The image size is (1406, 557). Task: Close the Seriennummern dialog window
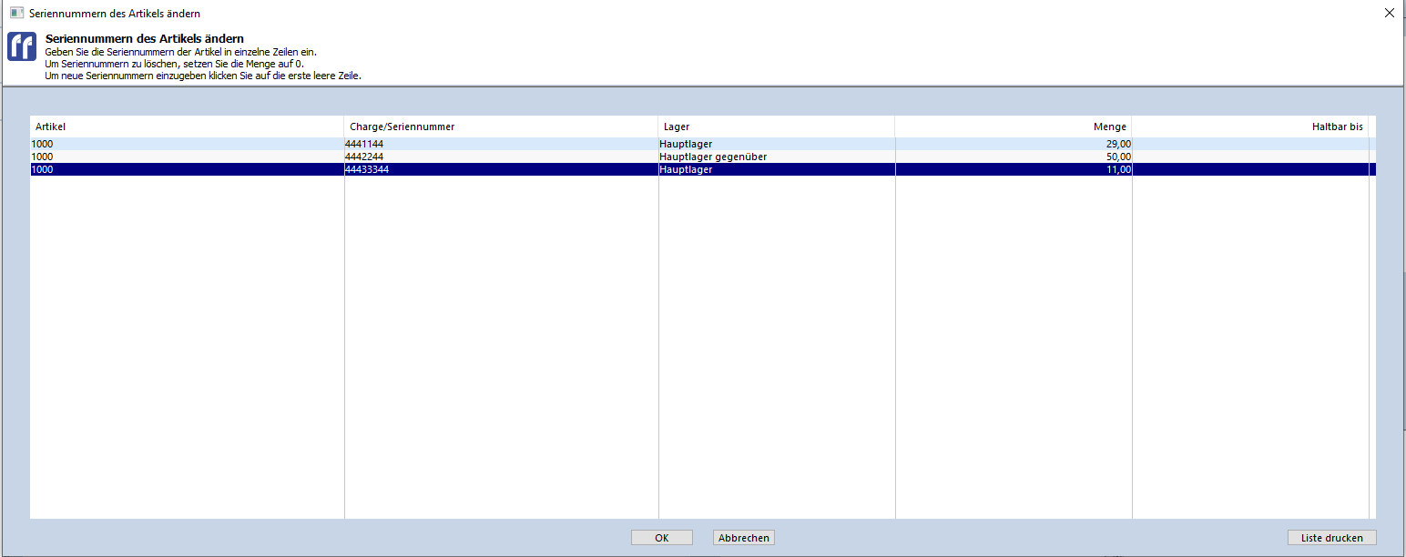click(x=1389, y=14)
